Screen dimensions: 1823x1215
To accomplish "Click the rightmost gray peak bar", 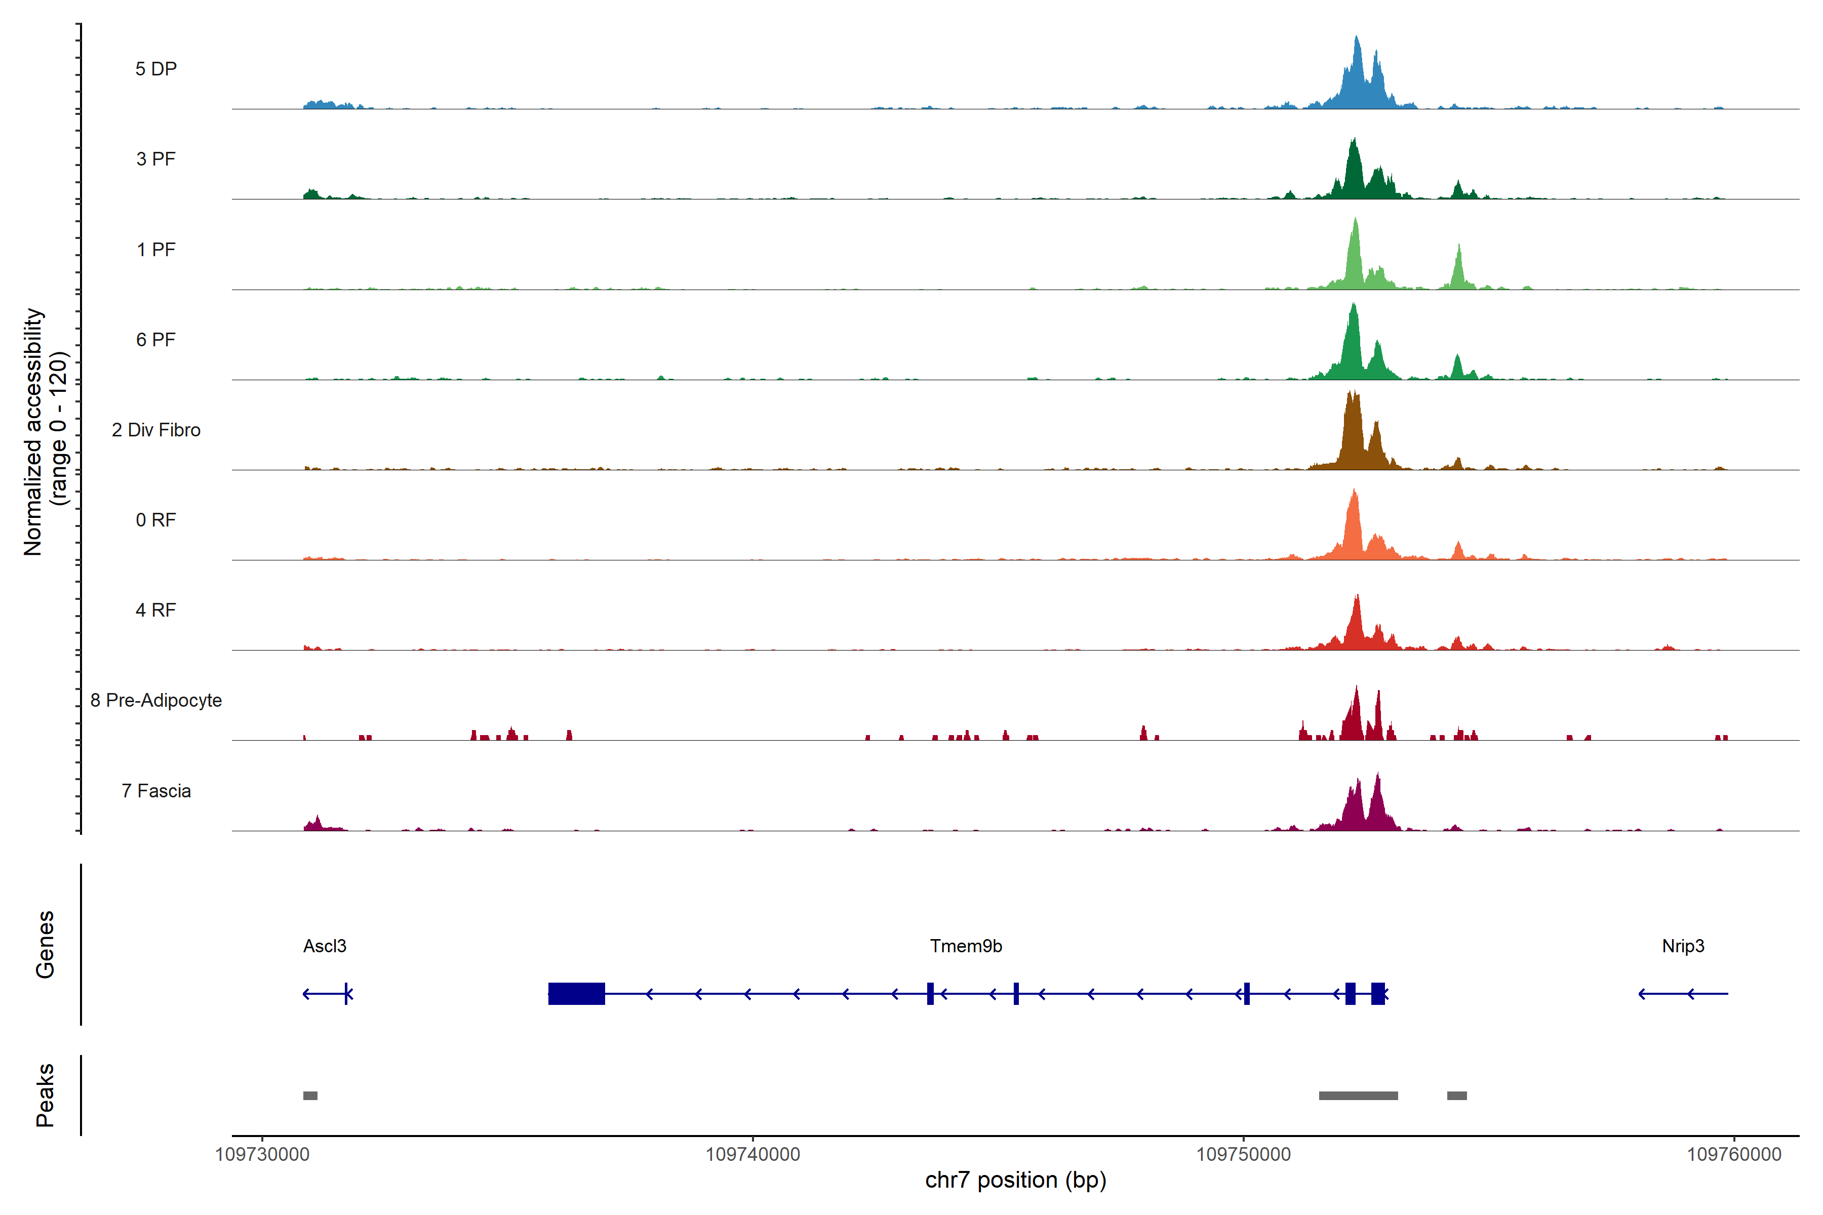I will click(x=1456, y=1095).
